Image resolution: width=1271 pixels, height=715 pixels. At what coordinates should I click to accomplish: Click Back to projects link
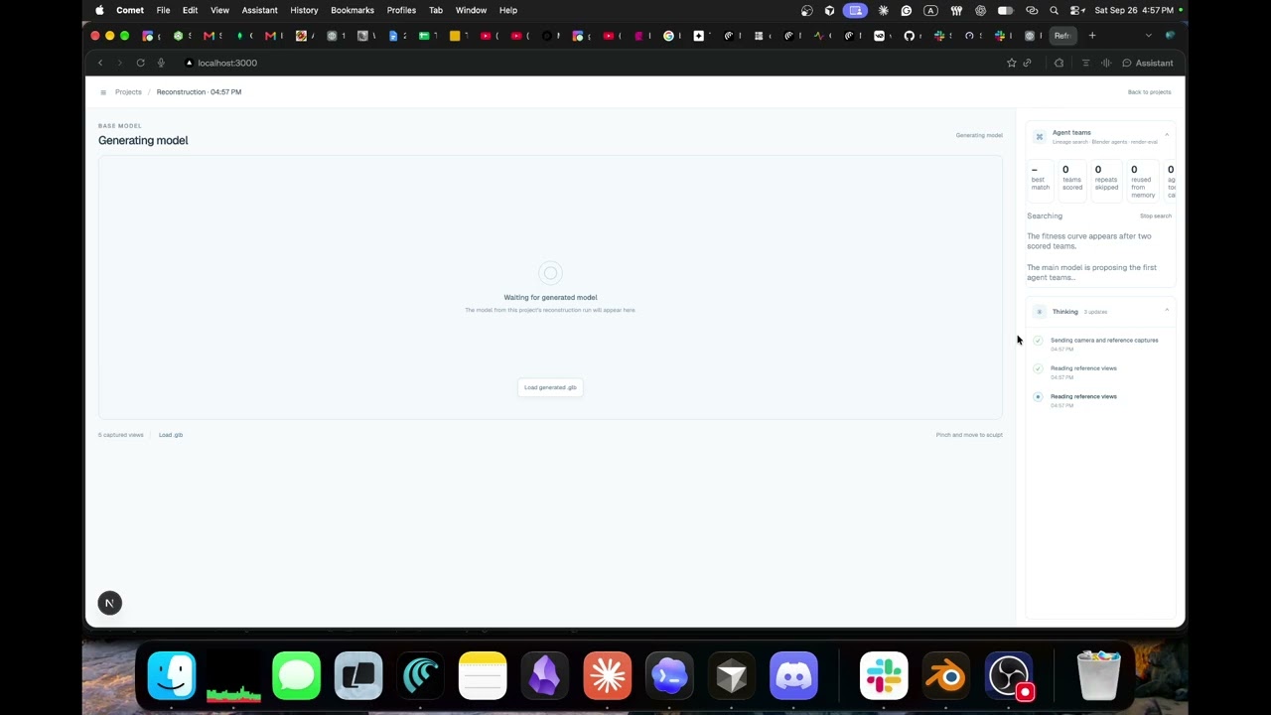point(1149,92)
